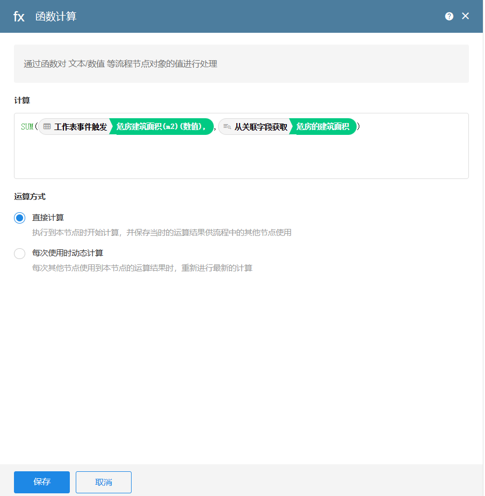Click the SUM function name in formula

click(x=27, y=127)
